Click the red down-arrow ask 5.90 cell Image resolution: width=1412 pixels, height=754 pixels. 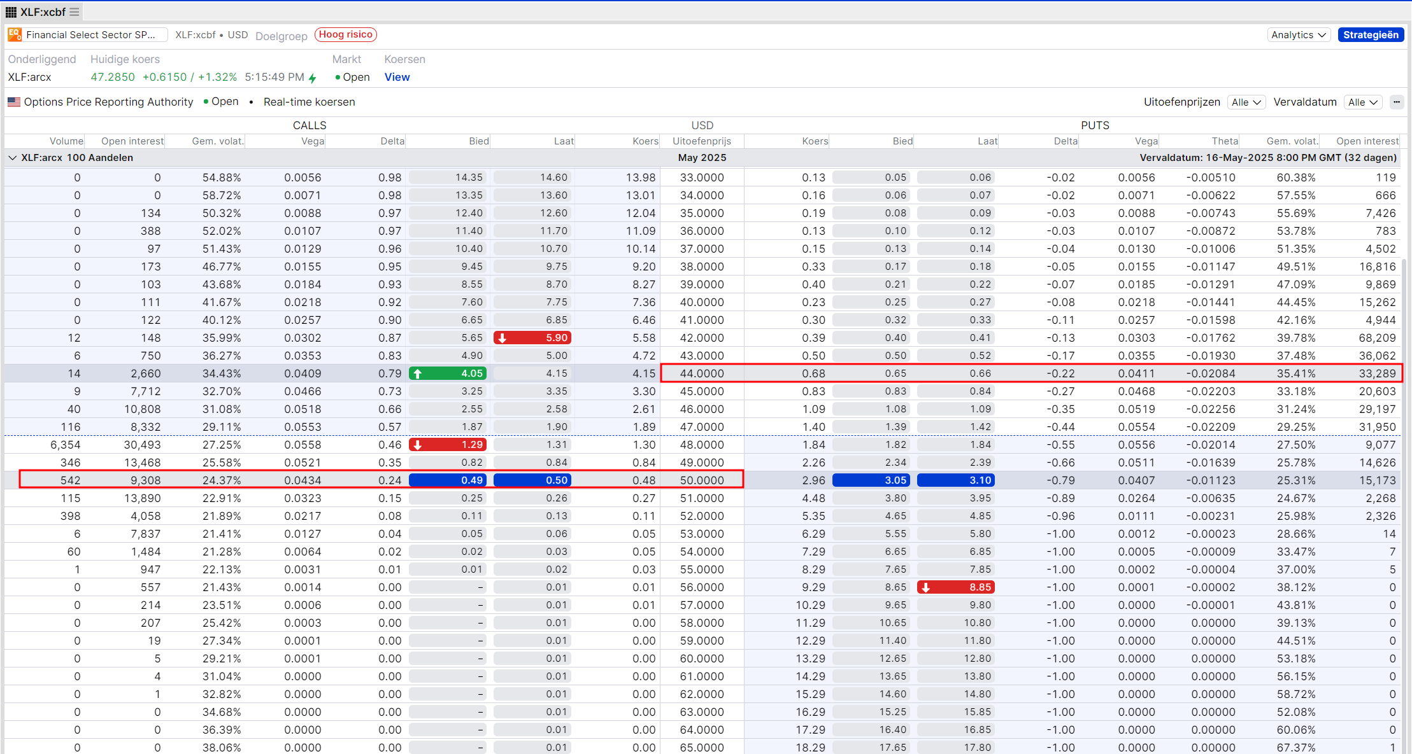(532, 338)
